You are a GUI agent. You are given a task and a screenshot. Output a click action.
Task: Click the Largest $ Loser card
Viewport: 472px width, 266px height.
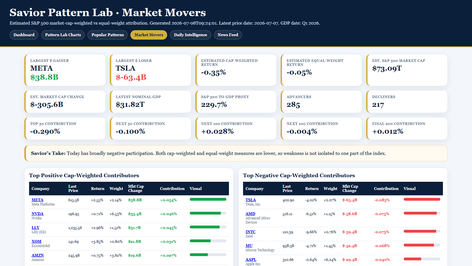pos(150,70)
